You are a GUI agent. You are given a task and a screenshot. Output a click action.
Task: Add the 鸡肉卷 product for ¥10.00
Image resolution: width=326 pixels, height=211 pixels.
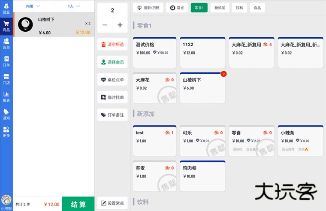click(202, 176)
